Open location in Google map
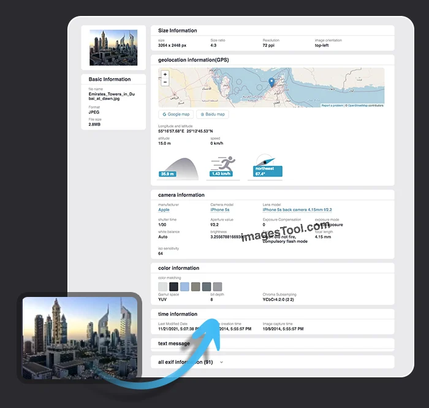Viewport: 429px width, 408px height. 176,114
